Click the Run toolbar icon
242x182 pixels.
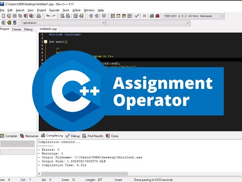tap(118, 16)
